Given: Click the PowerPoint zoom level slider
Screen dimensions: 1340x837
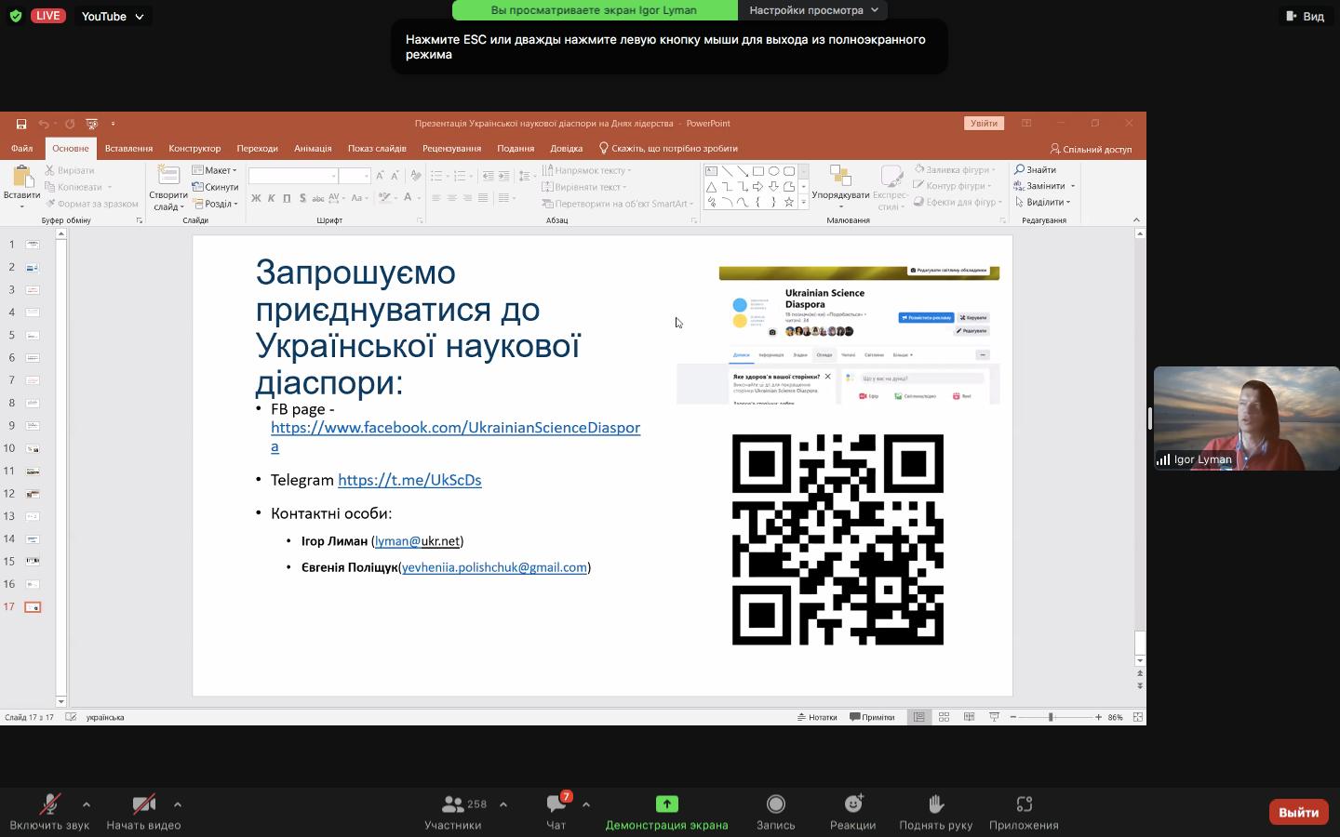Looking at the screenshot, I should [1051, 717].
